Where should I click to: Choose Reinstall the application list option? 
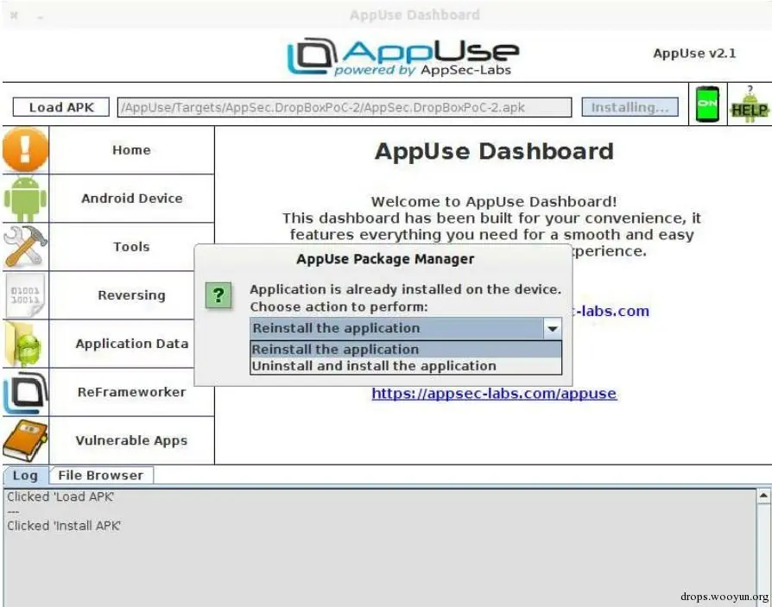[x=406, y=349]
